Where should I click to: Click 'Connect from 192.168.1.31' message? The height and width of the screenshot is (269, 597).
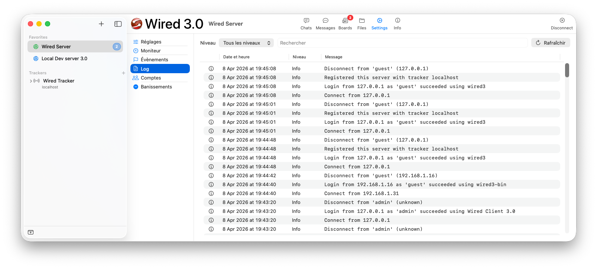point(361,194)
